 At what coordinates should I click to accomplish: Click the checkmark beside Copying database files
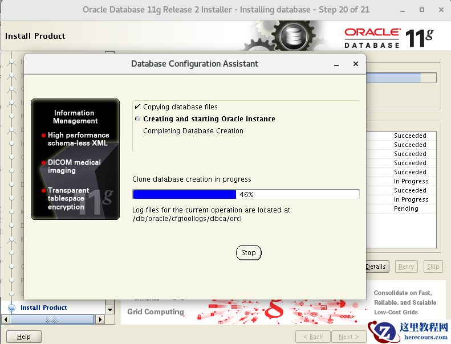click(137, 107)
